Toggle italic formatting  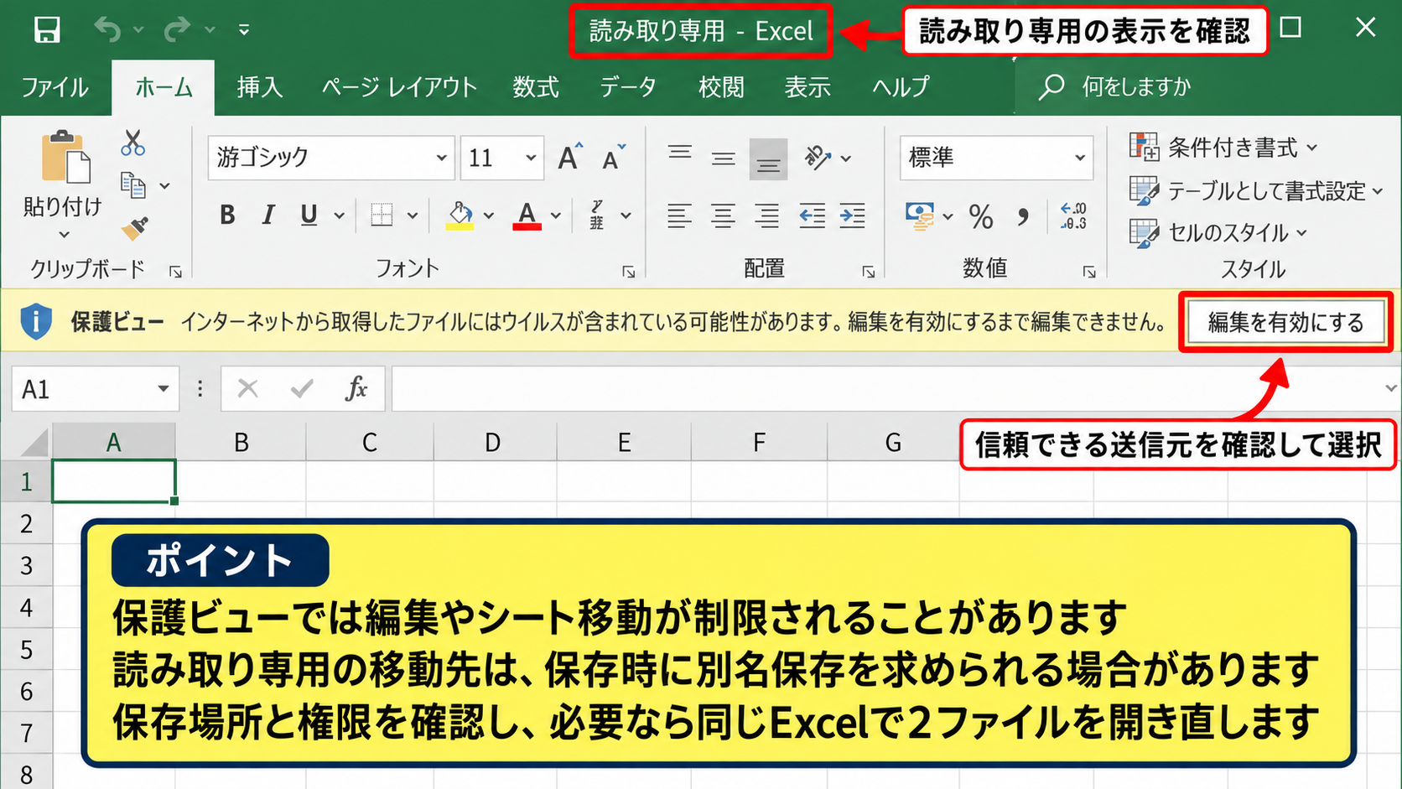coord(268,215)
